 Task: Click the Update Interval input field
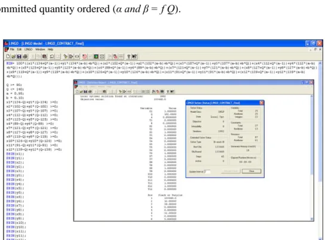click(207, 171)
